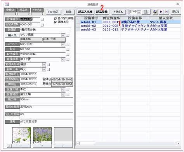This screenshot has width=184, height=152.
Task: Click small square button beside 管理部署 combo
Action: click(x=68, y=60)
